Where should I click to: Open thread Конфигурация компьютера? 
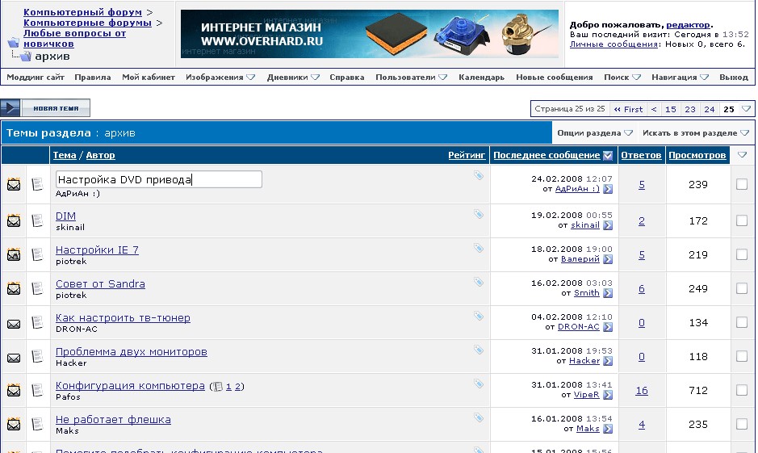click(x=130, y=386)
